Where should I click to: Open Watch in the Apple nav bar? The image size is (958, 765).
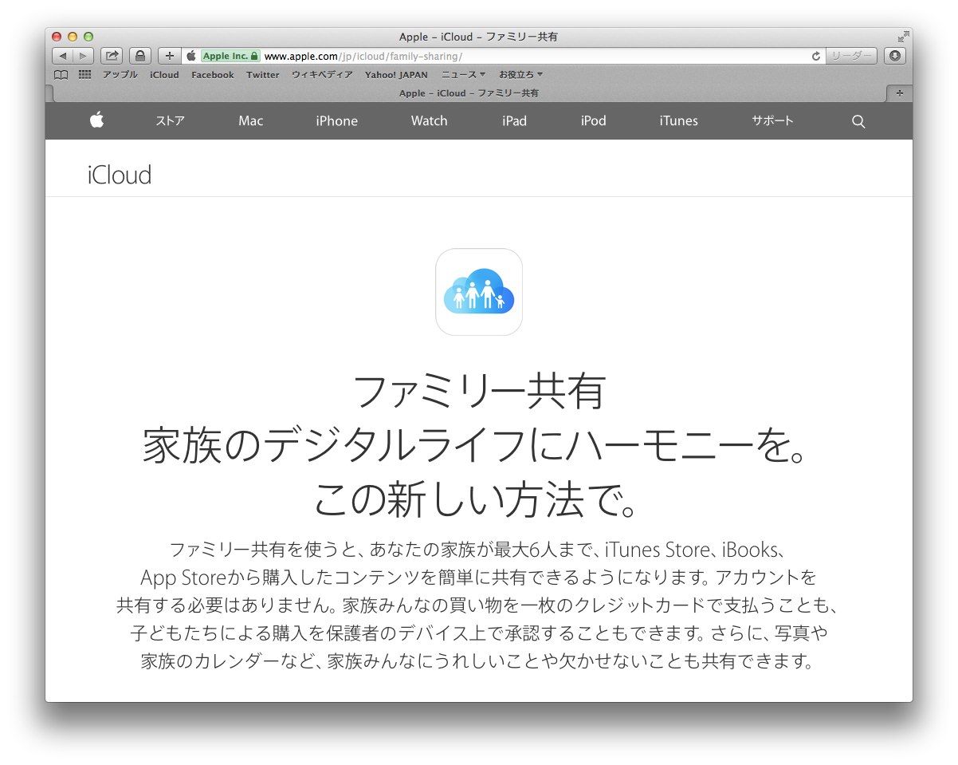click(x=429, y=120)
